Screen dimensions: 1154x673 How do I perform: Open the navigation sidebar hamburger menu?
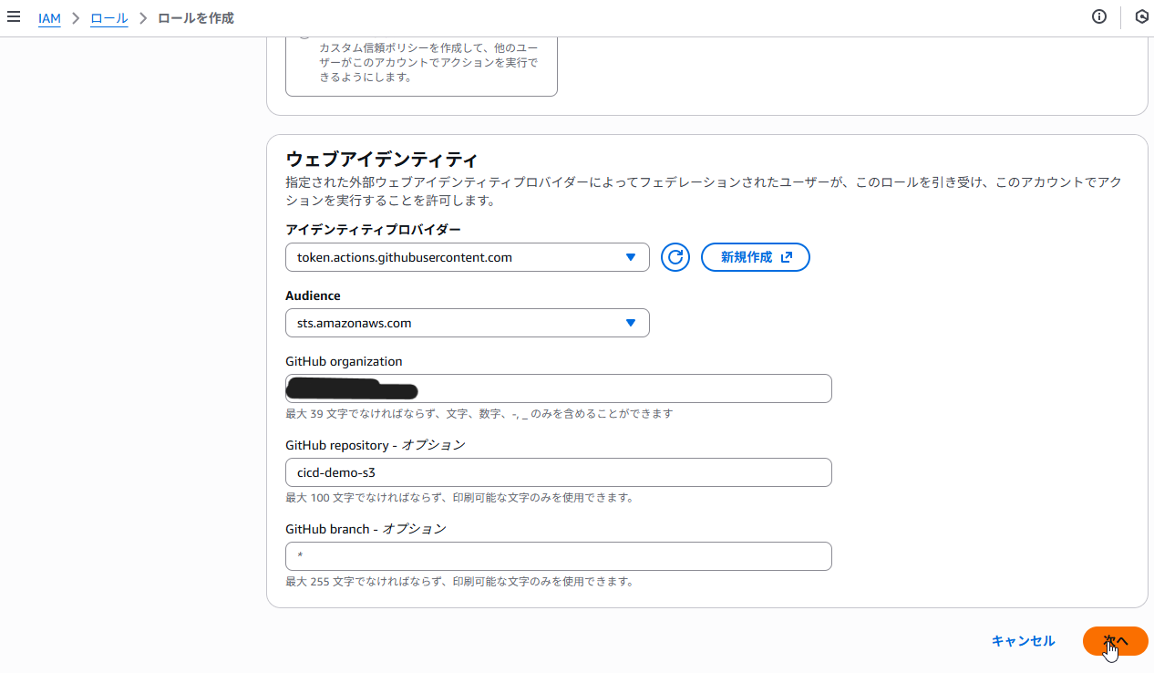pyautogui.click(x=14, y=17)
